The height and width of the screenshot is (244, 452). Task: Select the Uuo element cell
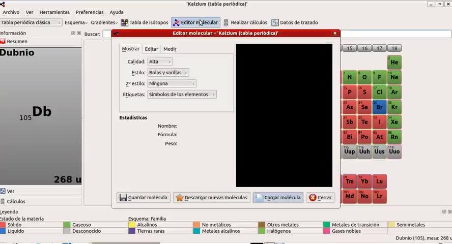pos(394,151)
